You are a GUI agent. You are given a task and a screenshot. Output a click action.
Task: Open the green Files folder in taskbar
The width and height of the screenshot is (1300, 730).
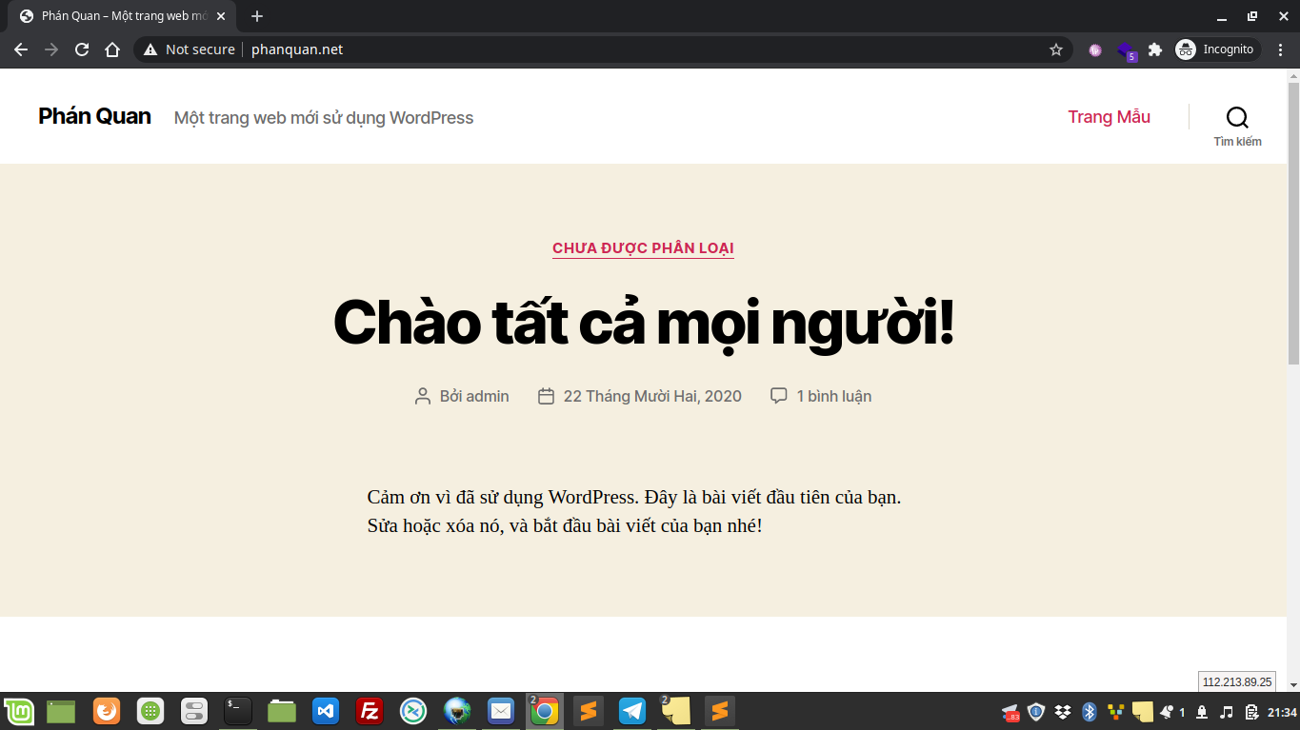[x=282, y=711]
